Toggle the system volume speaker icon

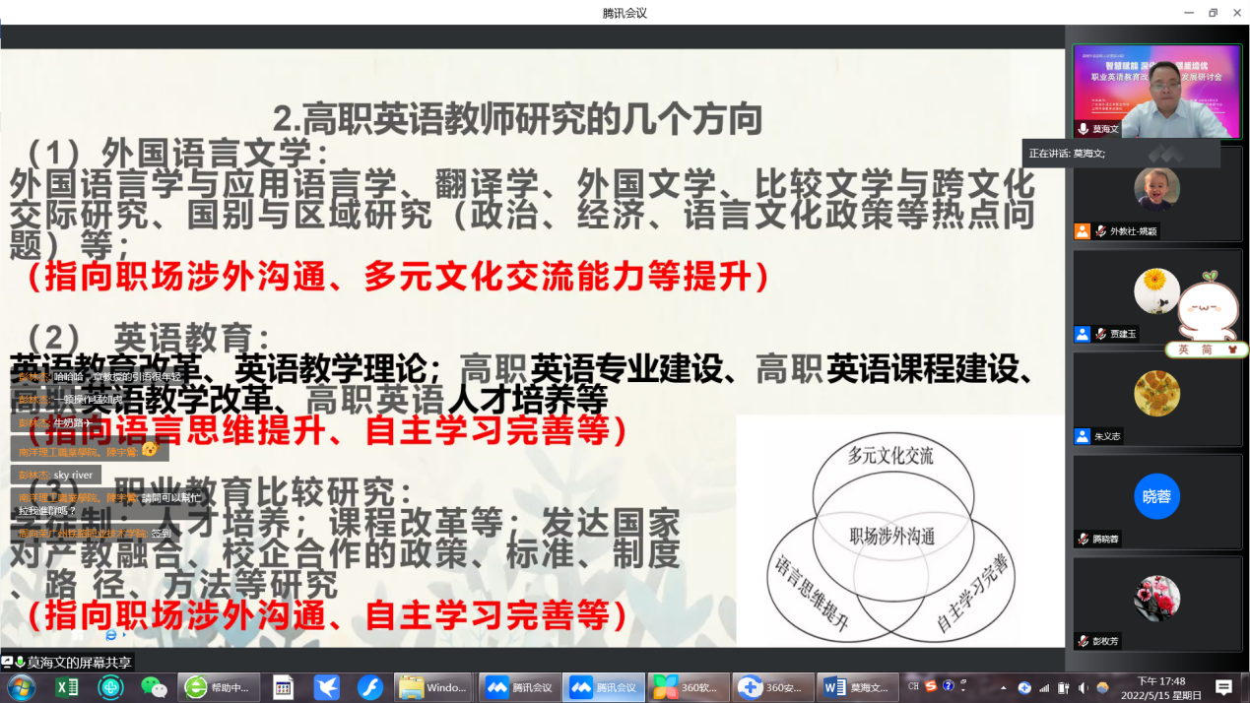[x=1084, y=687]
